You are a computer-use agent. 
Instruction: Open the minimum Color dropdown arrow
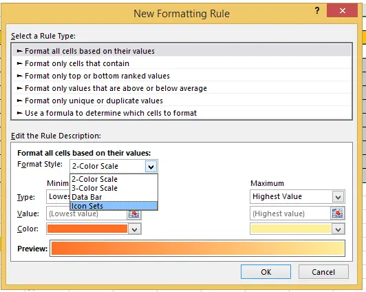(134, 229)
